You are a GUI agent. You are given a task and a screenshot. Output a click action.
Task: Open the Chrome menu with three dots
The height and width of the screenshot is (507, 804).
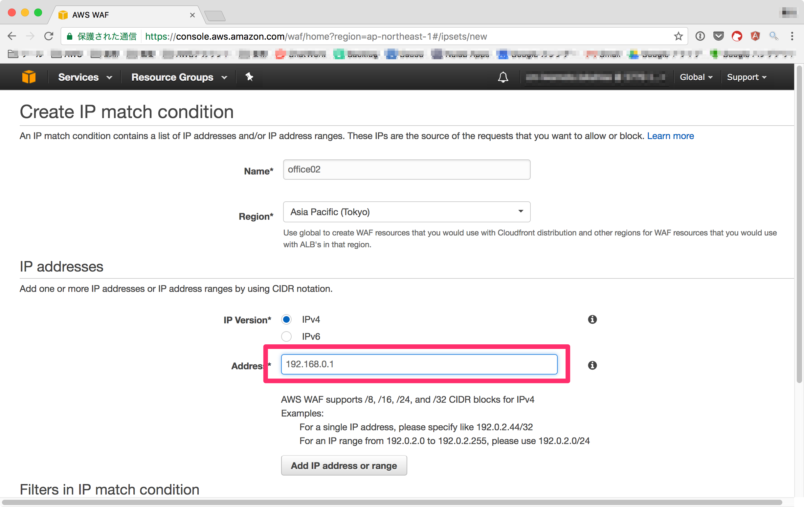point(792,36)
